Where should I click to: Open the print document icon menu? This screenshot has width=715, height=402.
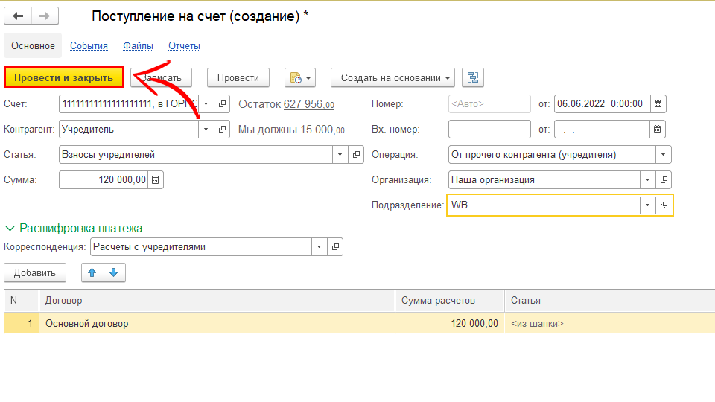[300, 78]
